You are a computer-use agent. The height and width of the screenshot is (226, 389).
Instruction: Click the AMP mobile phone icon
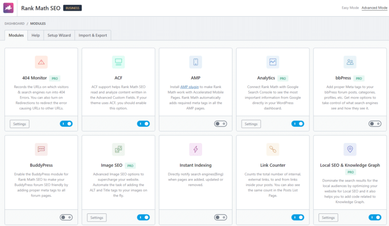click(x=196, y=62)
